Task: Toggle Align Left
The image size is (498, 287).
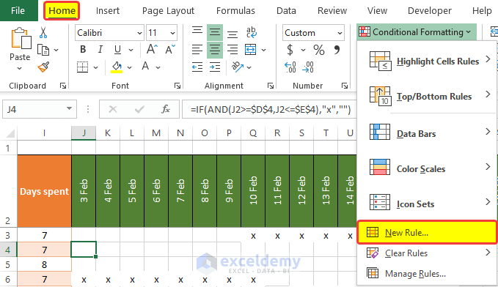Action: click(197, 50)
